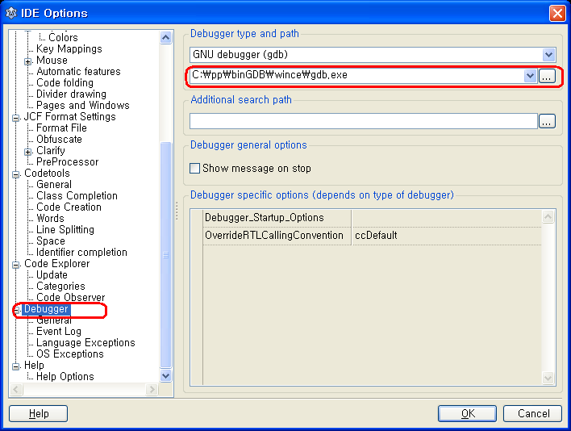Click the Additional search path input field
571x431 pixels.
pos(364,121)
